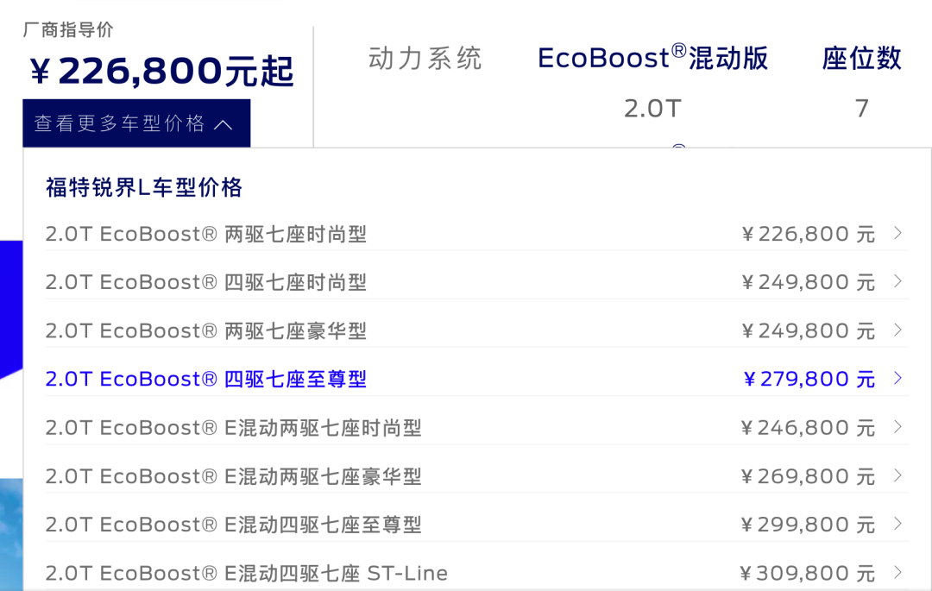Click arrow on the E混动四驱七座 ST-Line row
Viewport: 932px width, 591px height.
pos(898,572)
